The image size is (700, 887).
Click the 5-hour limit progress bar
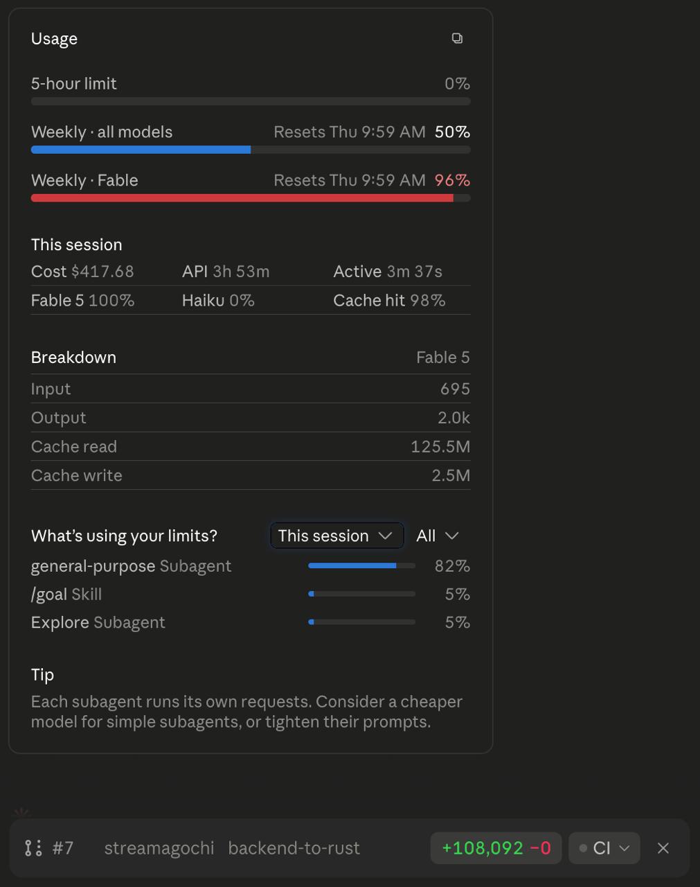pyautogui.click(x=251, y=101)
